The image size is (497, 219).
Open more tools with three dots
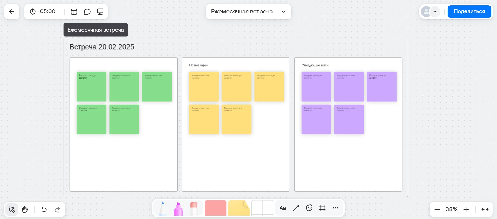[336, 208]
